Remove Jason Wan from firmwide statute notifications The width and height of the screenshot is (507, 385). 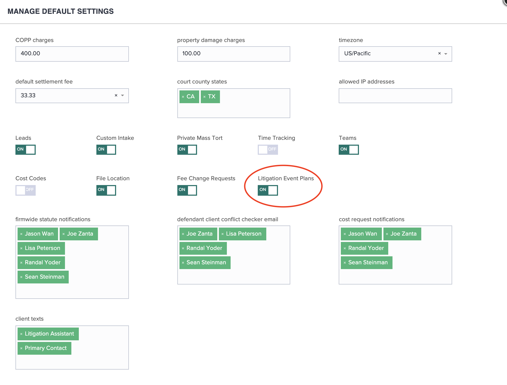[x=22, y=234]
